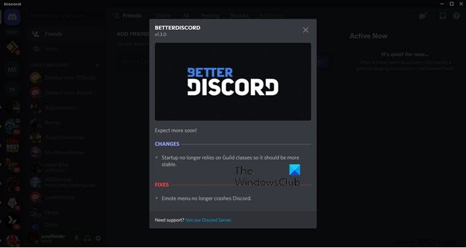Open the Join our Discord Server link
This screenshot has width=466, height=248.
(208, 220)
